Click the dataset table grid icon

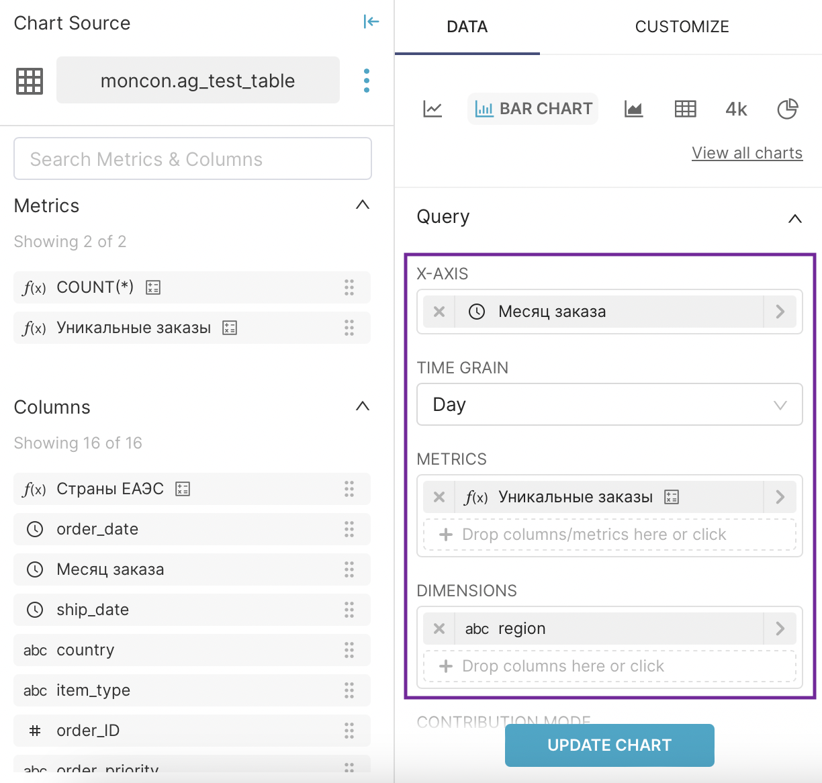(x=30, y=81)
